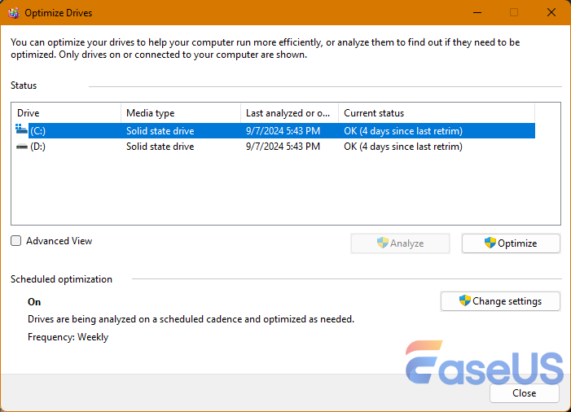Click the Solid state drive cell for C:
The height and width of the screenshot is (412, 571).
point(160,130)
